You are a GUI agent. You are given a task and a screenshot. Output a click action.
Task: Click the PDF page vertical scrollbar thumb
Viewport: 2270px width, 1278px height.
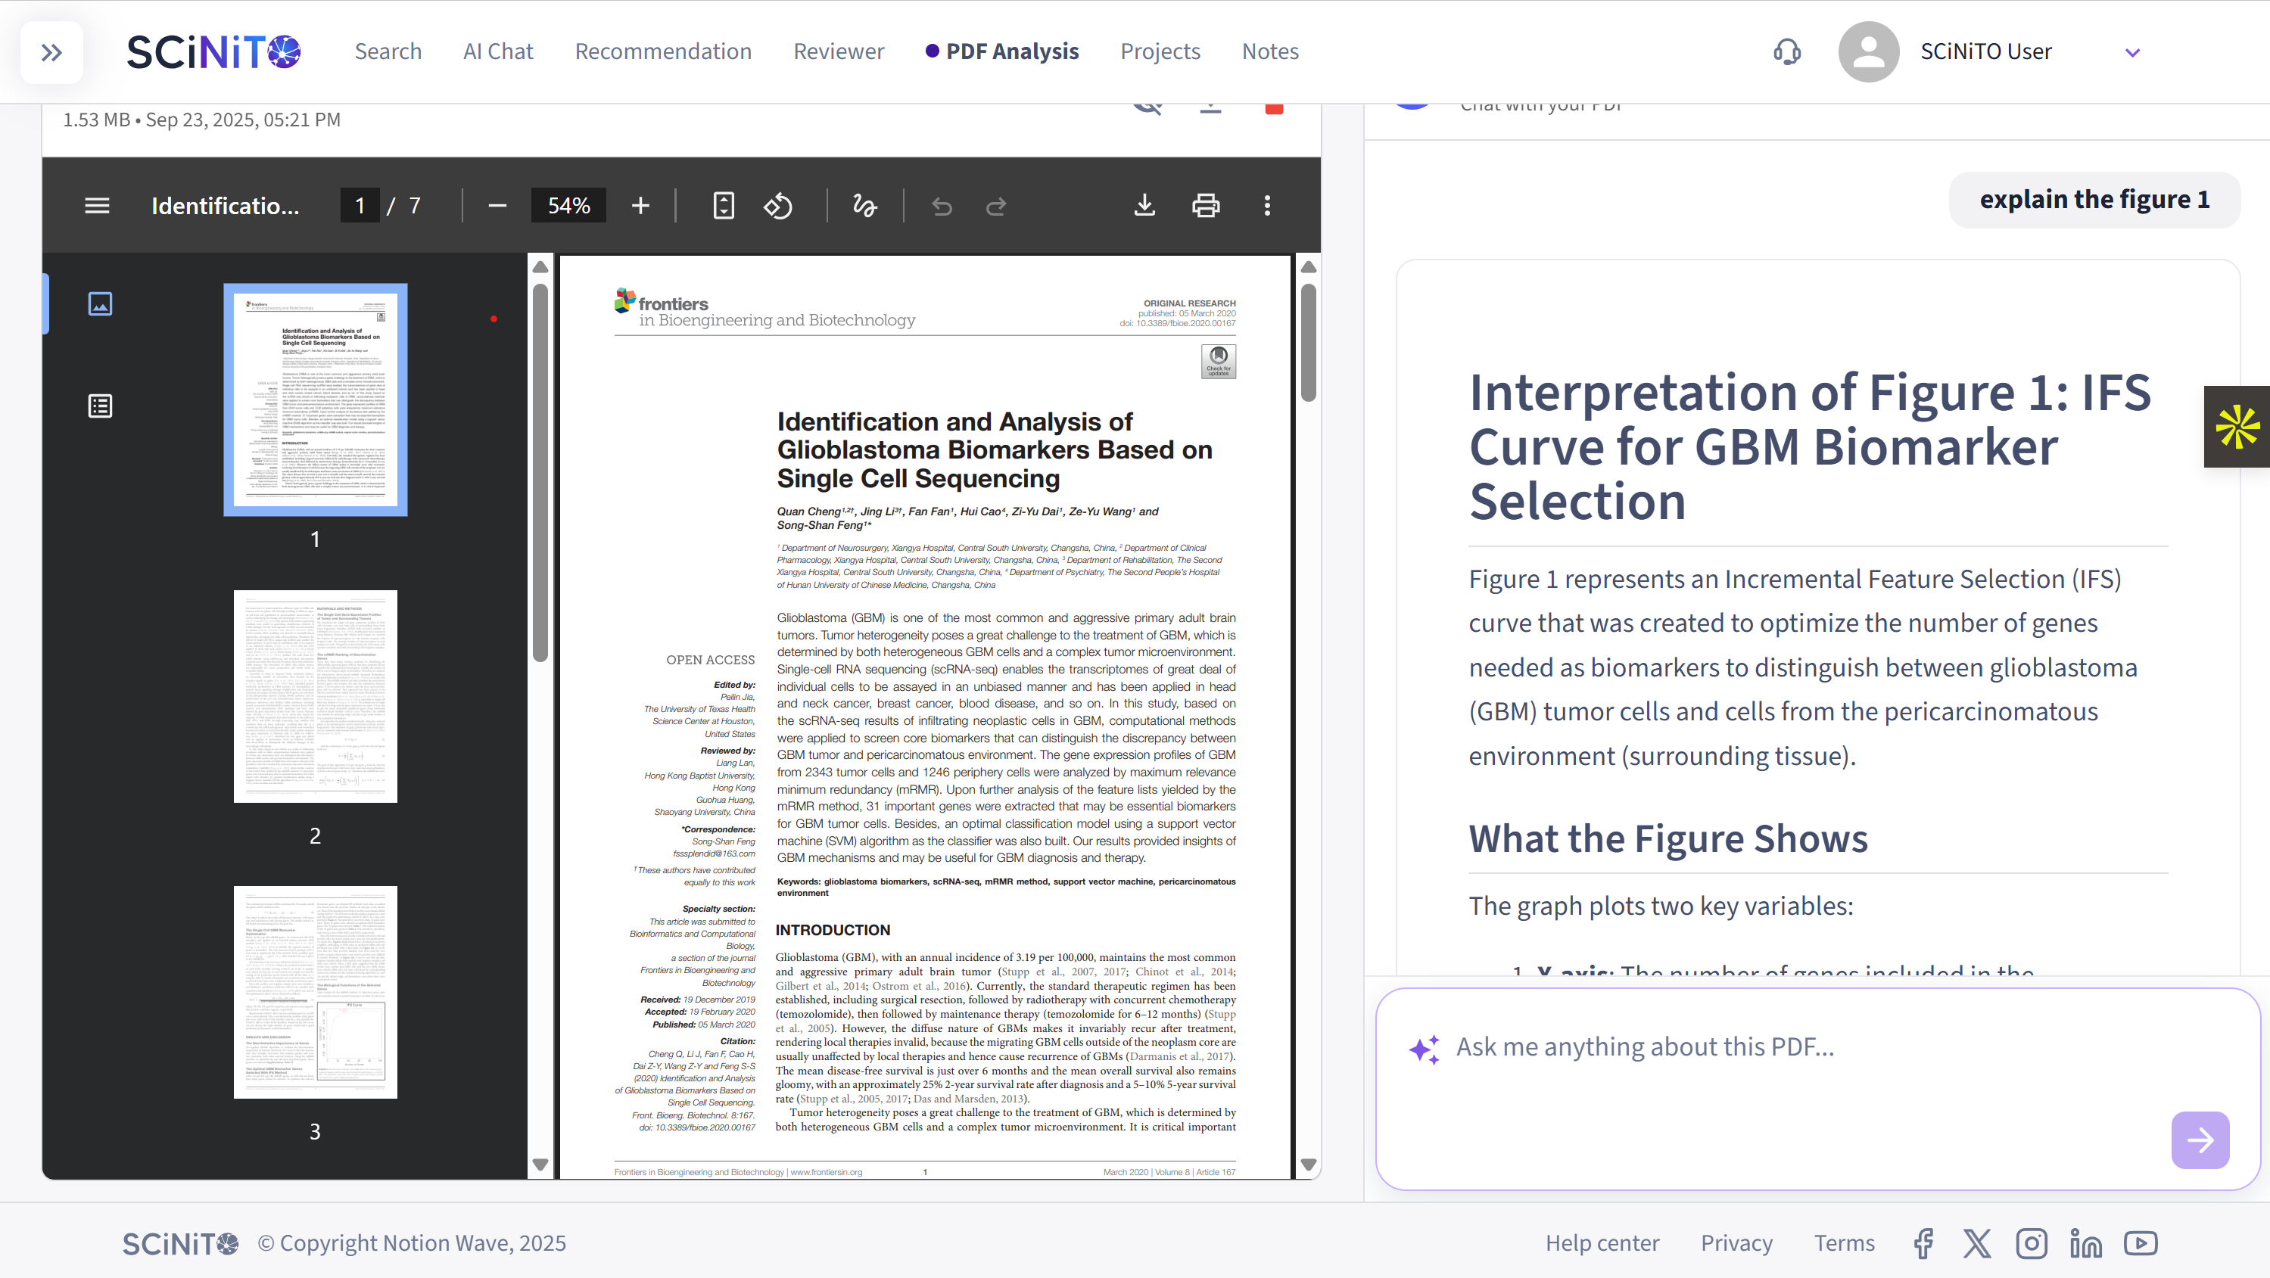(1309, 342)
